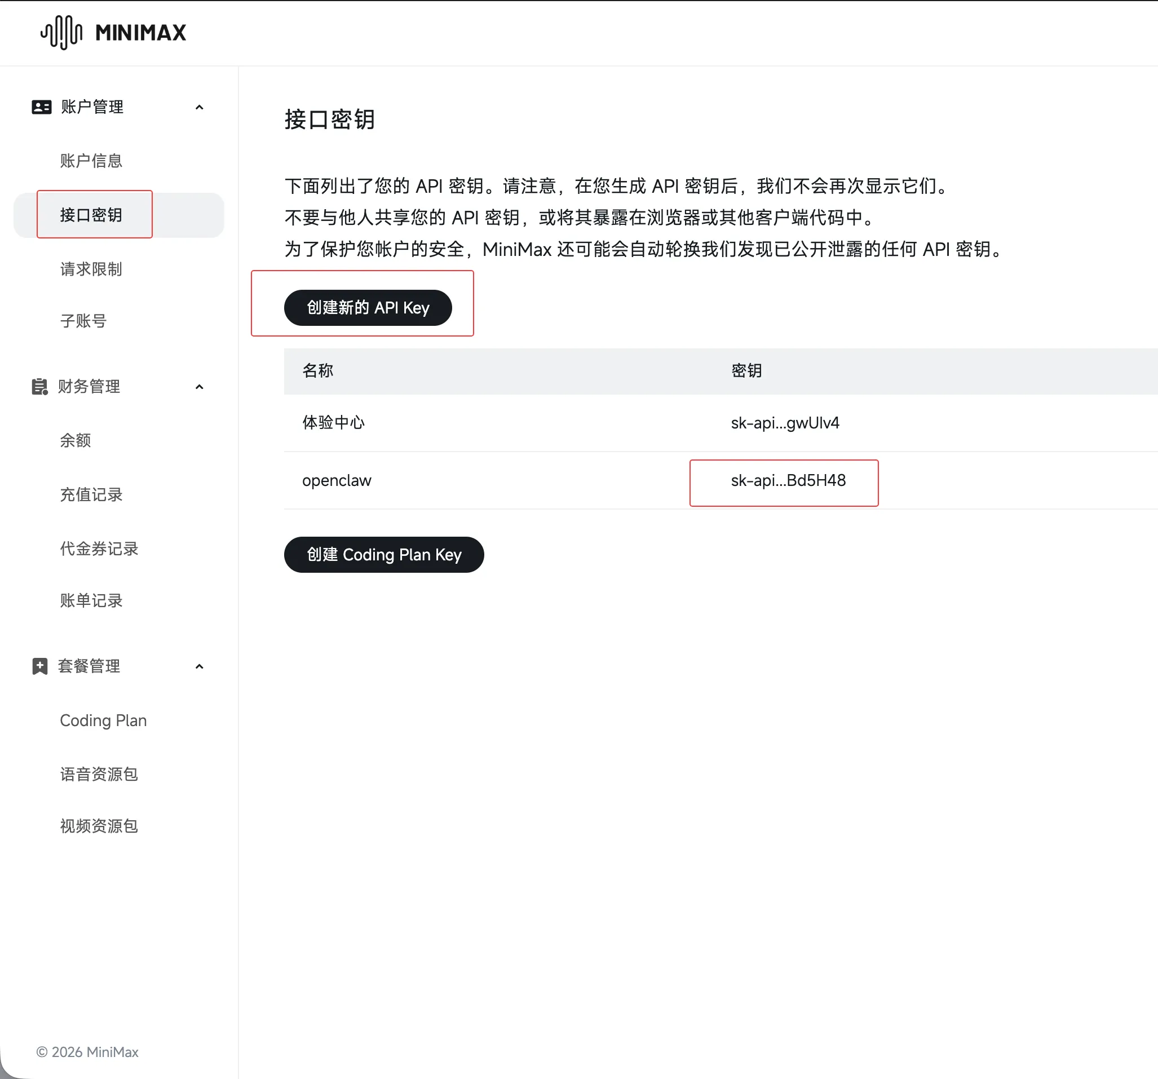The height and width of the screenshot is (1079, 1158).
Task: Open the 充值记录 page
Action: click(x=91, y=494)
